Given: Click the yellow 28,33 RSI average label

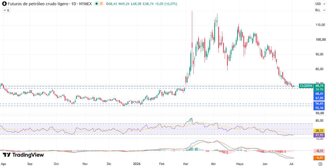Looking at the screenshot, I should point(319,131).
